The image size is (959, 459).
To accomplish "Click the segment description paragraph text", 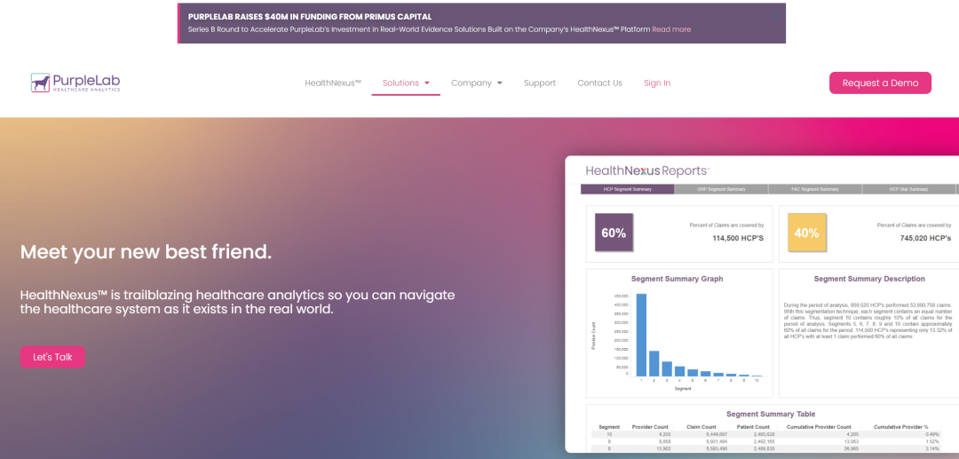I will (867, 320).
